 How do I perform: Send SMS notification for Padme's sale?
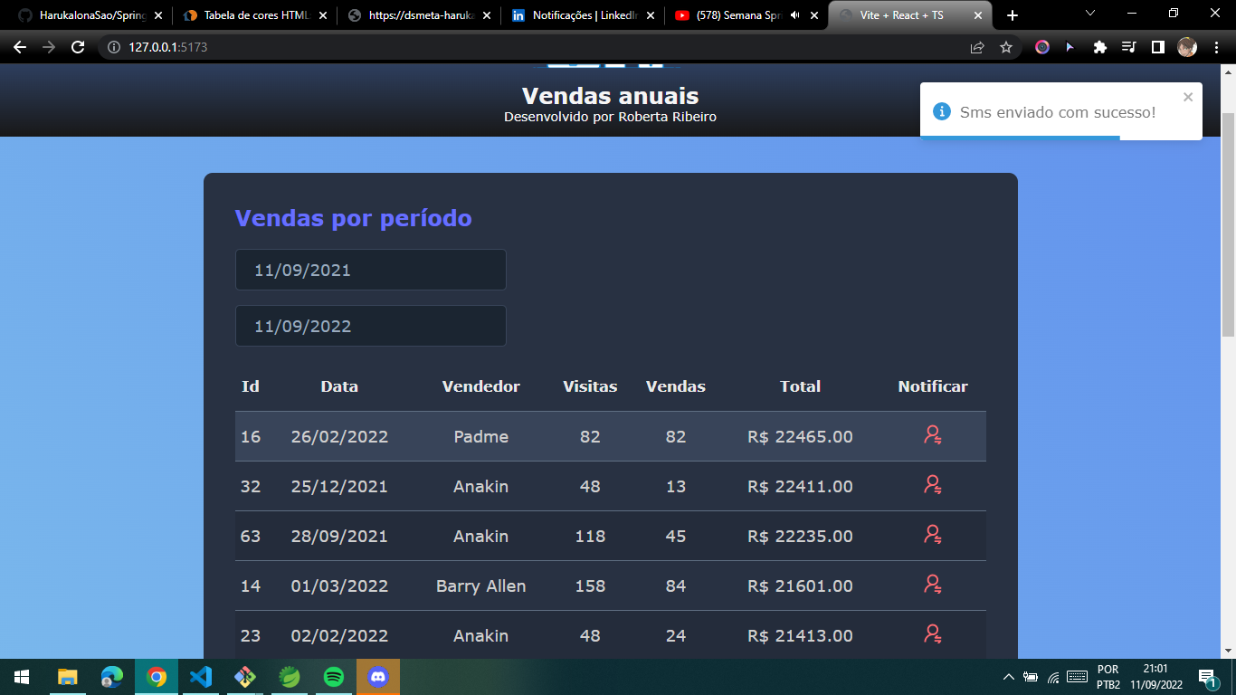[x=931, y=436]
